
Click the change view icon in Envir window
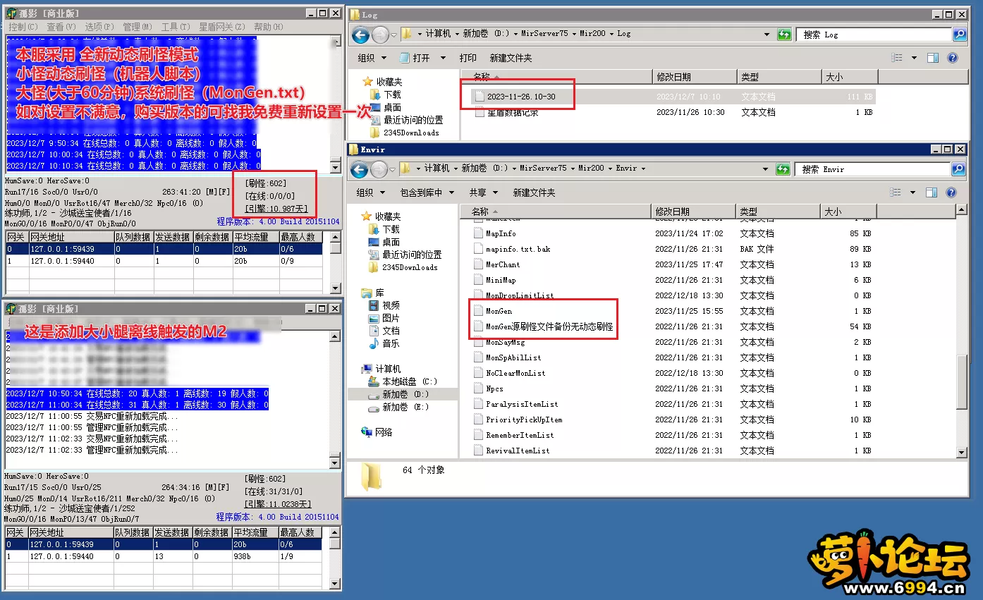point(897,192)
